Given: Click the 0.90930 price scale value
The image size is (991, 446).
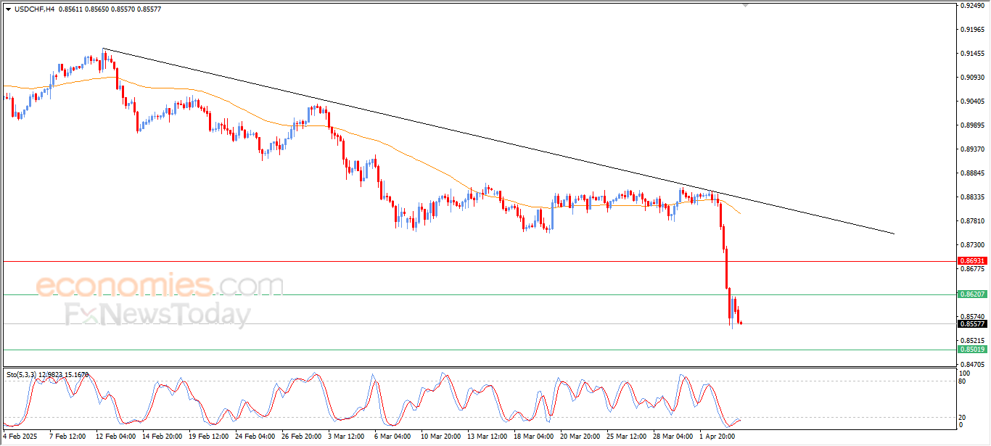Looking at the screenshot, I should tap(972, 78).
